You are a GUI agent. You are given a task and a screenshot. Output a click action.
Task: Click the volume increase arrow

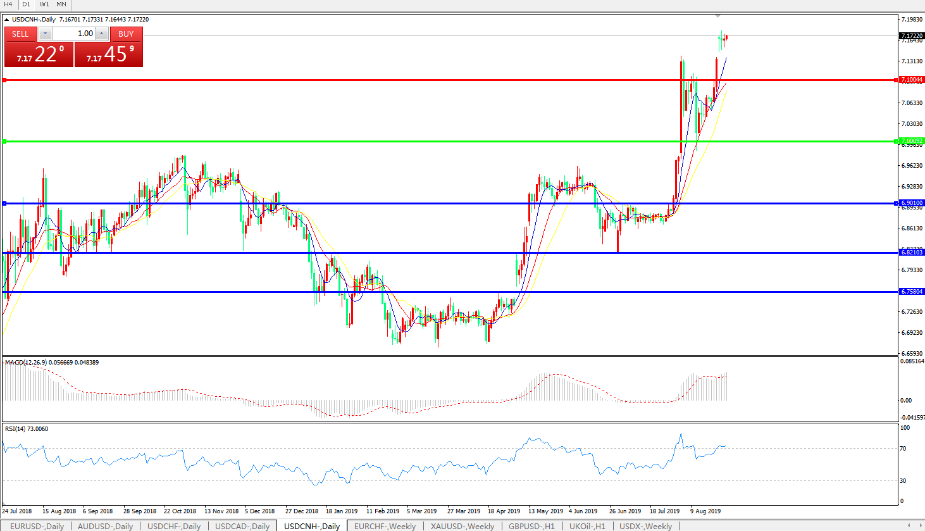(102, 34)
